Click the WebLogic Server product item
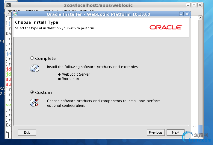 76,74
